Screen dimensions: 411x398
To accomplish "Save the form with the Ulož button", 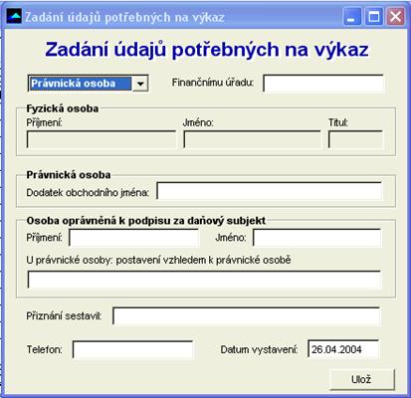I will tap(362, 379).
